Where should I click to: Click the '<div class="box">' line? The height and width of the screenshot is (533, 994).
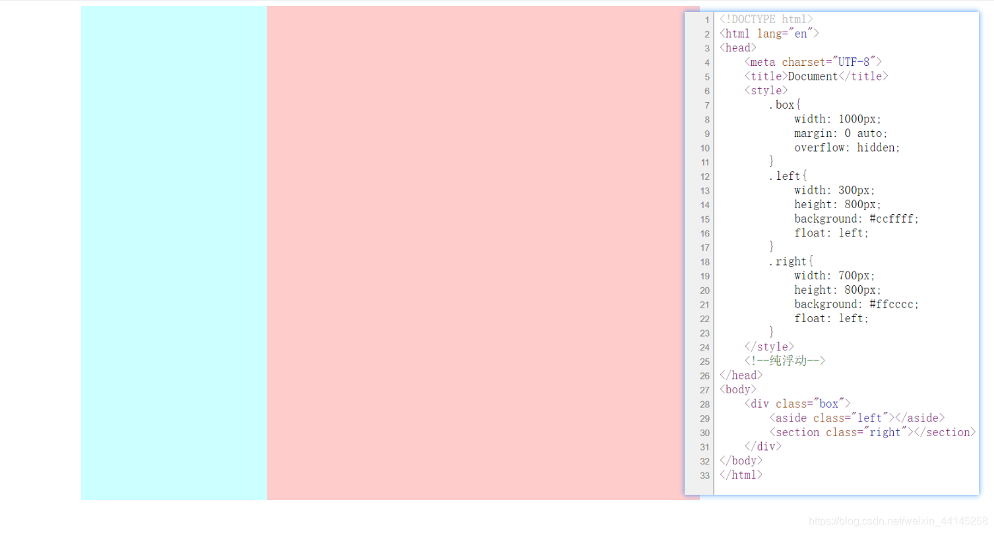point(797,404)
